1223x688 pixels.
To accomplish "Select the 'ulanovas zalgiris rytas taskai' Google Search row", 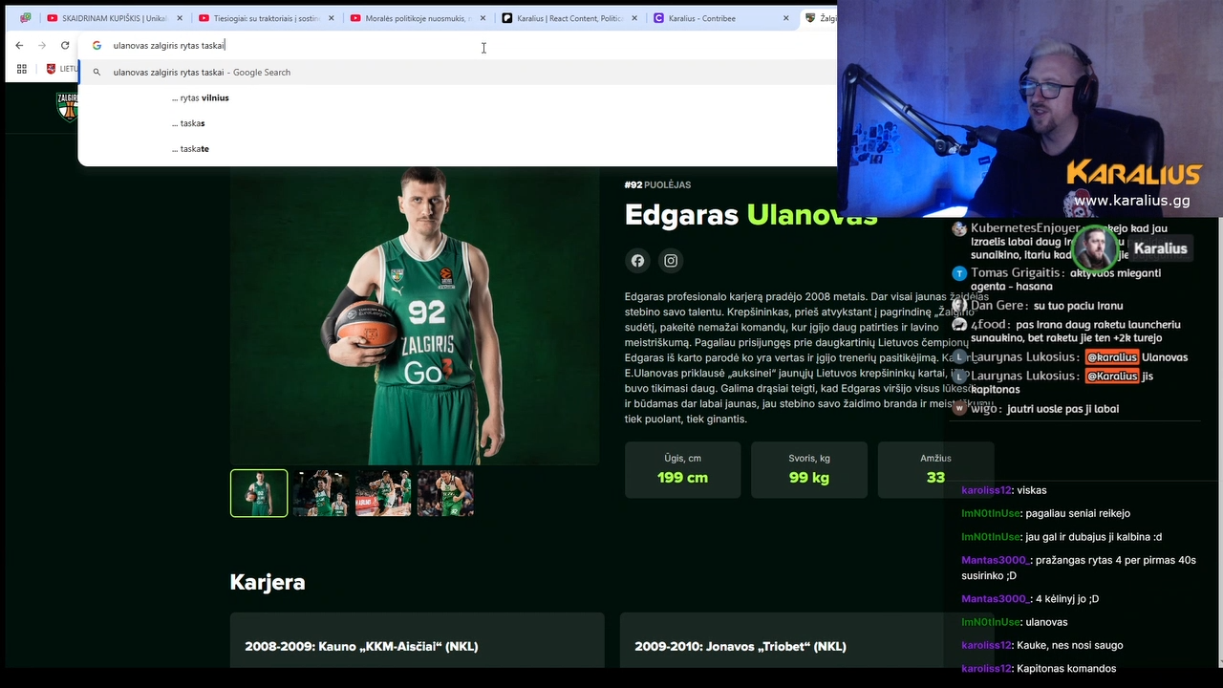I will point(202,72).
